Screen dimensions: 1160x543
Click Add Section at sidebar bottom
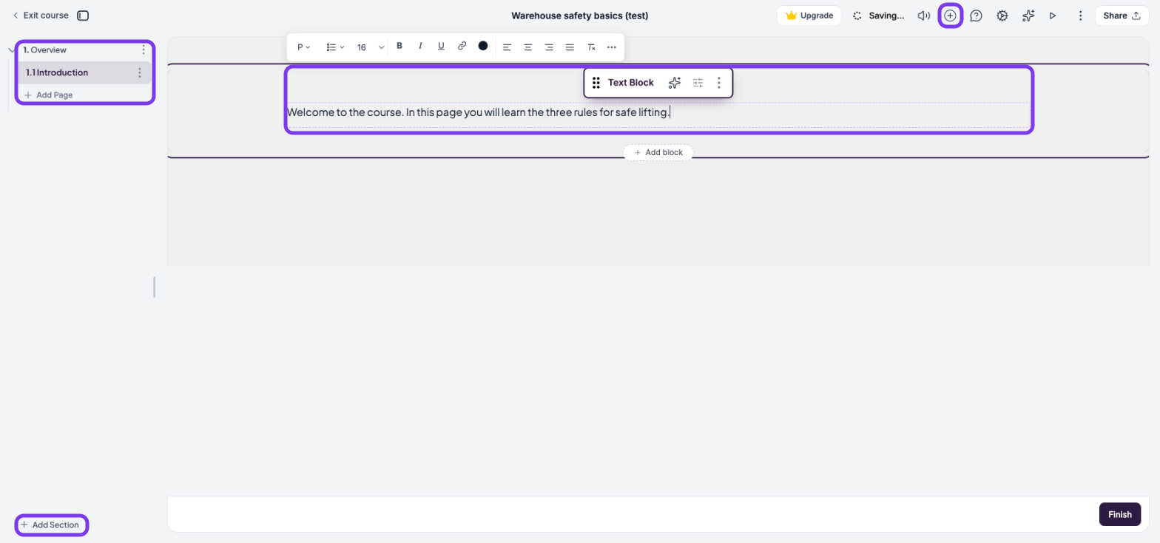coord(50,525)
